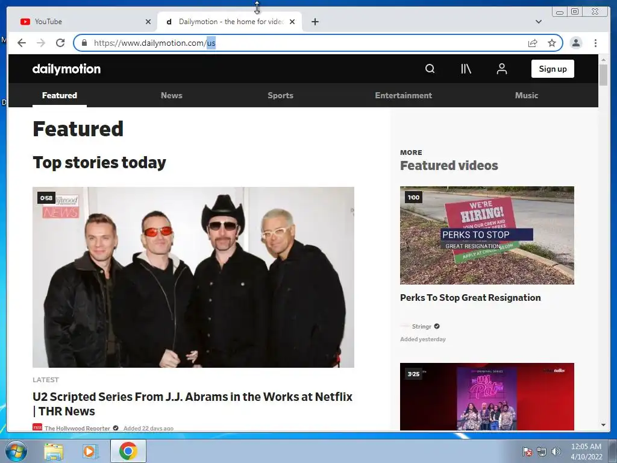Open the Windows Start menu orb
Image resolution: width=617 pixels, height=463 pixels.
[x=16, y=451]
